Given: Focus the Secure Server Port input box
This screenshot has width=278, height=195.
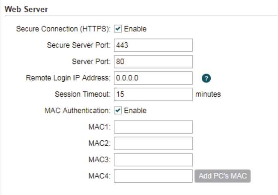Looking at the screenshot, I should pos(153,45).
